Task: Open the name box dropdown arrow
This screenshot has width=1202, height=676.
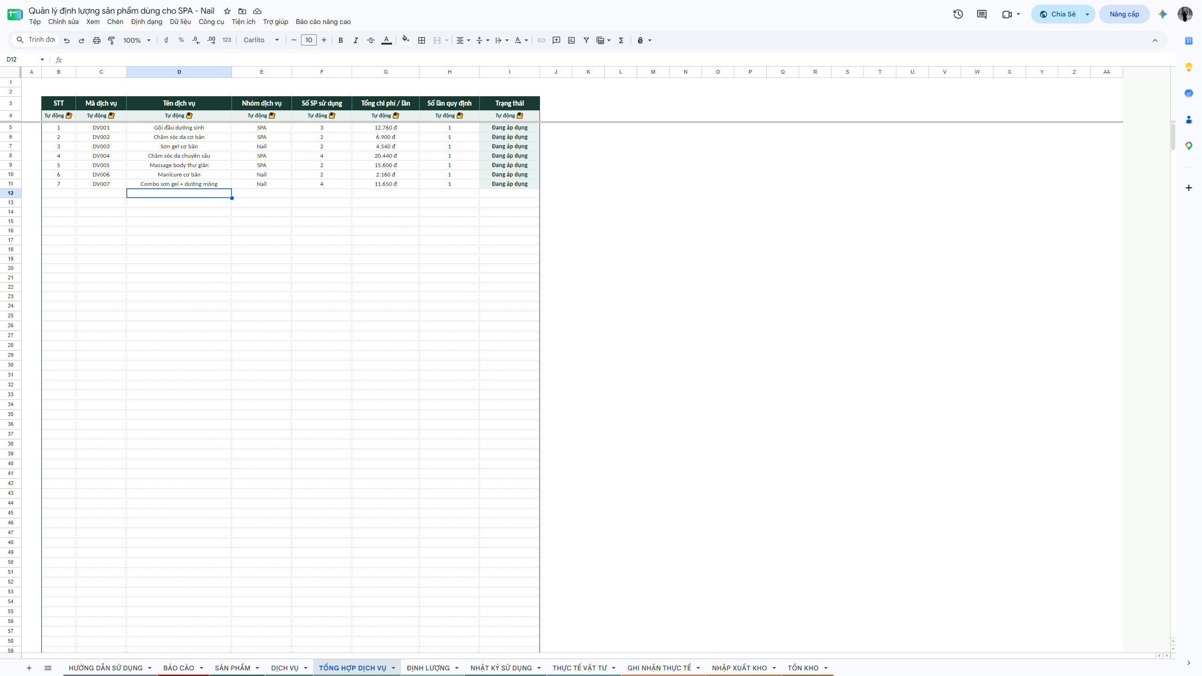Action: [x=42, y=60]
